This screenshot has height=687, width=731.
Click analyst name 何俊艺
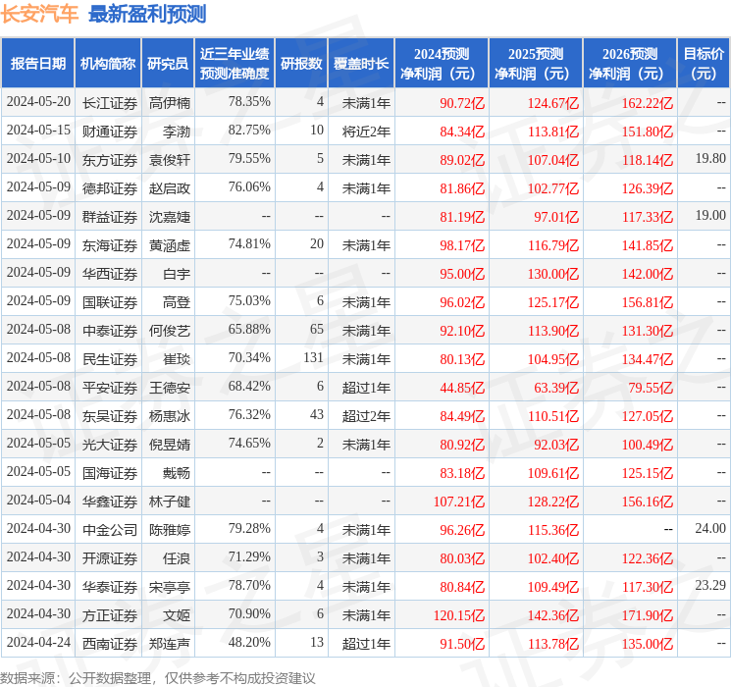pos(170,331)
